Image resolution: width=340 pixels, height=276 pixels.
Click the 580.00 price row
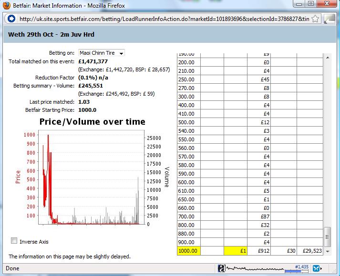[x=250, y=165]
